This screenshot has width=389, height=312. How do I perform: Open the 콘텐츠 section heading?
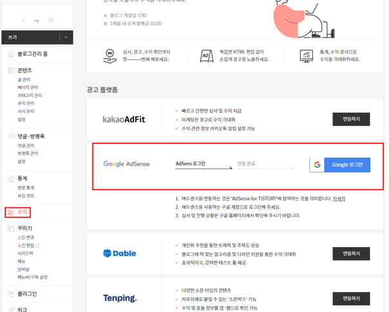pos(24,70)
